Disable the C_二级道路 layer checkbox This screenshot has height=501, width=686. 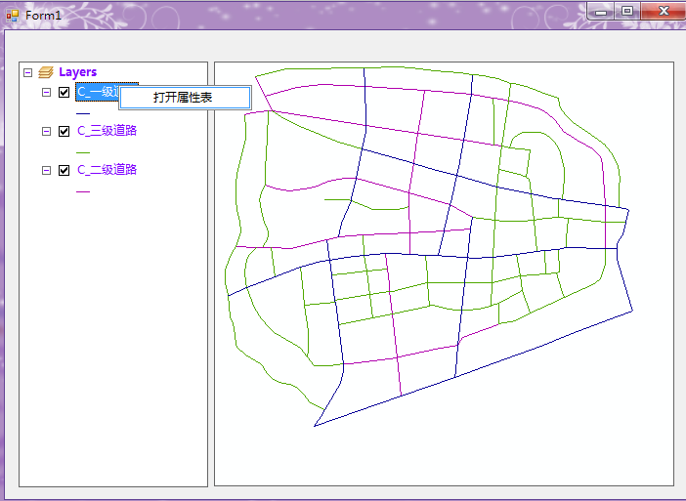point(64,170)
